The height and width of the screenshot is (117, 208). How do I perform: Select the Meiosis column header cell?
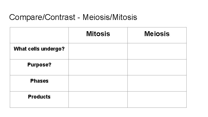pos(157,35)
